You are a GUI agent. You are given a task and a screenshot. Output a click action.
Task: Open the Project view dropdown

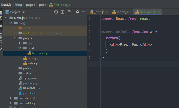point(24,12)
